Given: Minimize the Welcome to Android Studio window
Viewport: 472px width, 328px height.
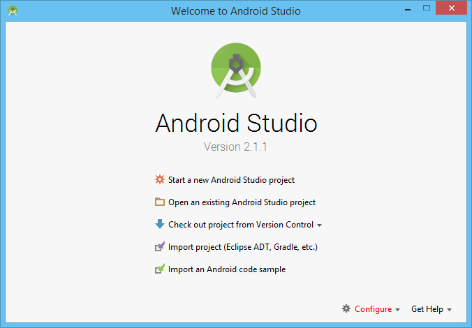Looking at the screenshot, I should 408,8.
